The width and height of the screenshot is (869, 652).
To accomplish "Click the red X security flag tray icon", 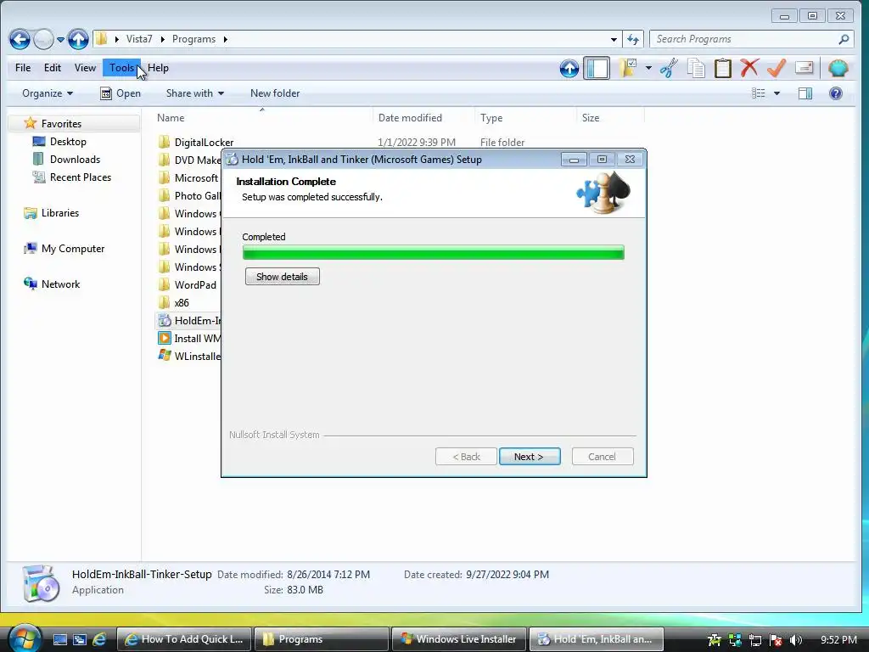I will [x=776, y=640].
